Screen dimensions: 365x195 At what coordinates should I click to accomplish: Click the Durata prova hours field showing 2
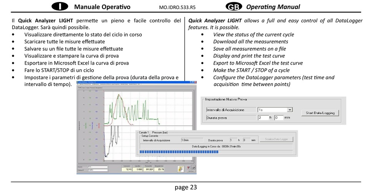[263, 118]
